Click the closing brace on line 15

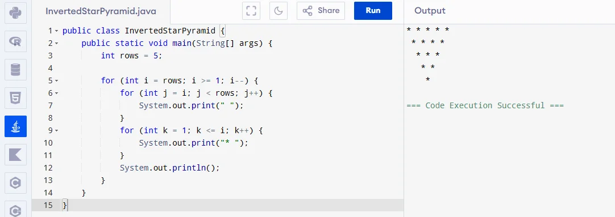(65, 205)
